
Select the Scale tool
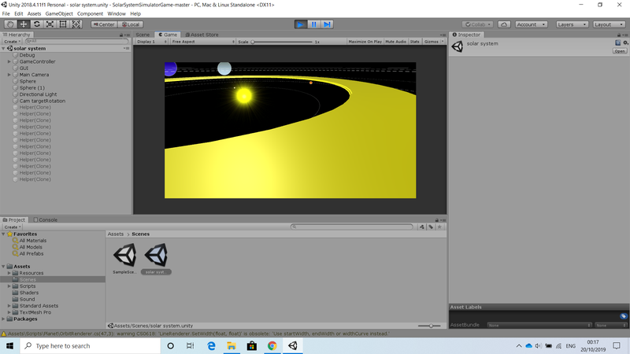point(50,24)
